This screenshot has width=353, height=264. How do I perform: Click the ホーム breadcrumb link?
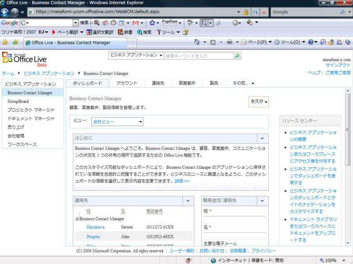pyautogui.click(x=8, y=74)
